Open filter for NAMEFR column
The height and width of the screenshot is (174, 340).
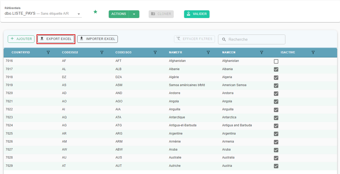208,53
